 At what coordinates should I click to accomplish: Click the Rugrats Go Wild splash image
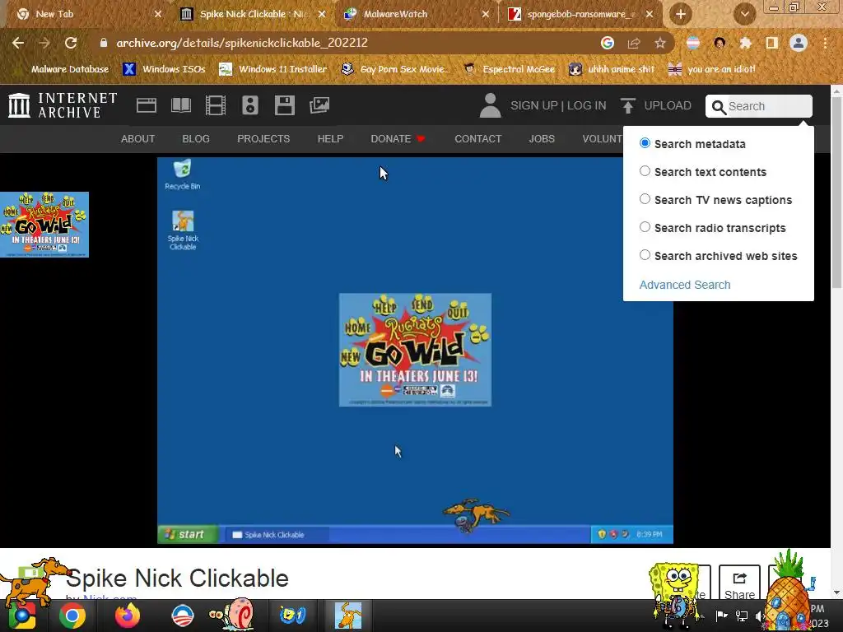click(415, 350)
